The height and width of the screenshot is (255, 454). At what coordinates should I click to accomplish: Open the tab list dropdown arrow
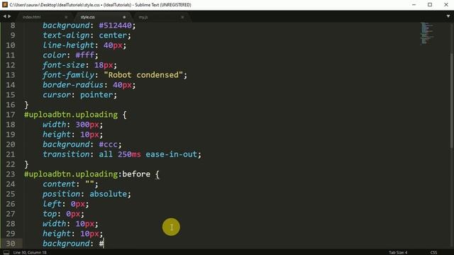(448, 16)
